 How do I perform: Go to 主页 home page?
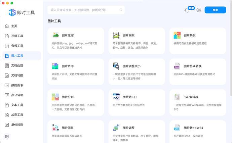click(14, 26)
